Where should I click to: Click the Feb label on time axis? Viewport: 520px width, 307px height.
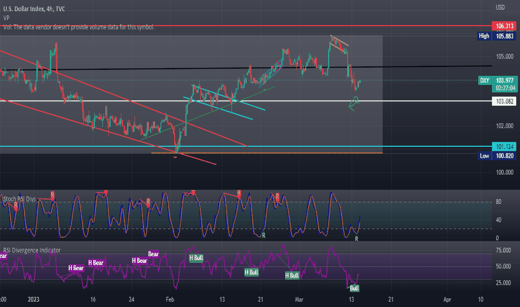pyautogui.click(x=170, y=299)
